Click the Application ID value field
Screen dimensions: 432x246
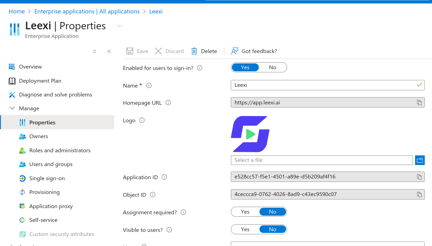pyautogui.click(x=327, y=177)
